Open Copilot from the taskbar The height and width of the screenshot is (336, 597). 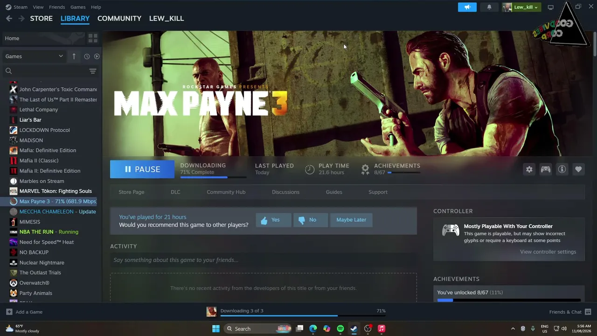pyautogui.click(x=326, y=329)
